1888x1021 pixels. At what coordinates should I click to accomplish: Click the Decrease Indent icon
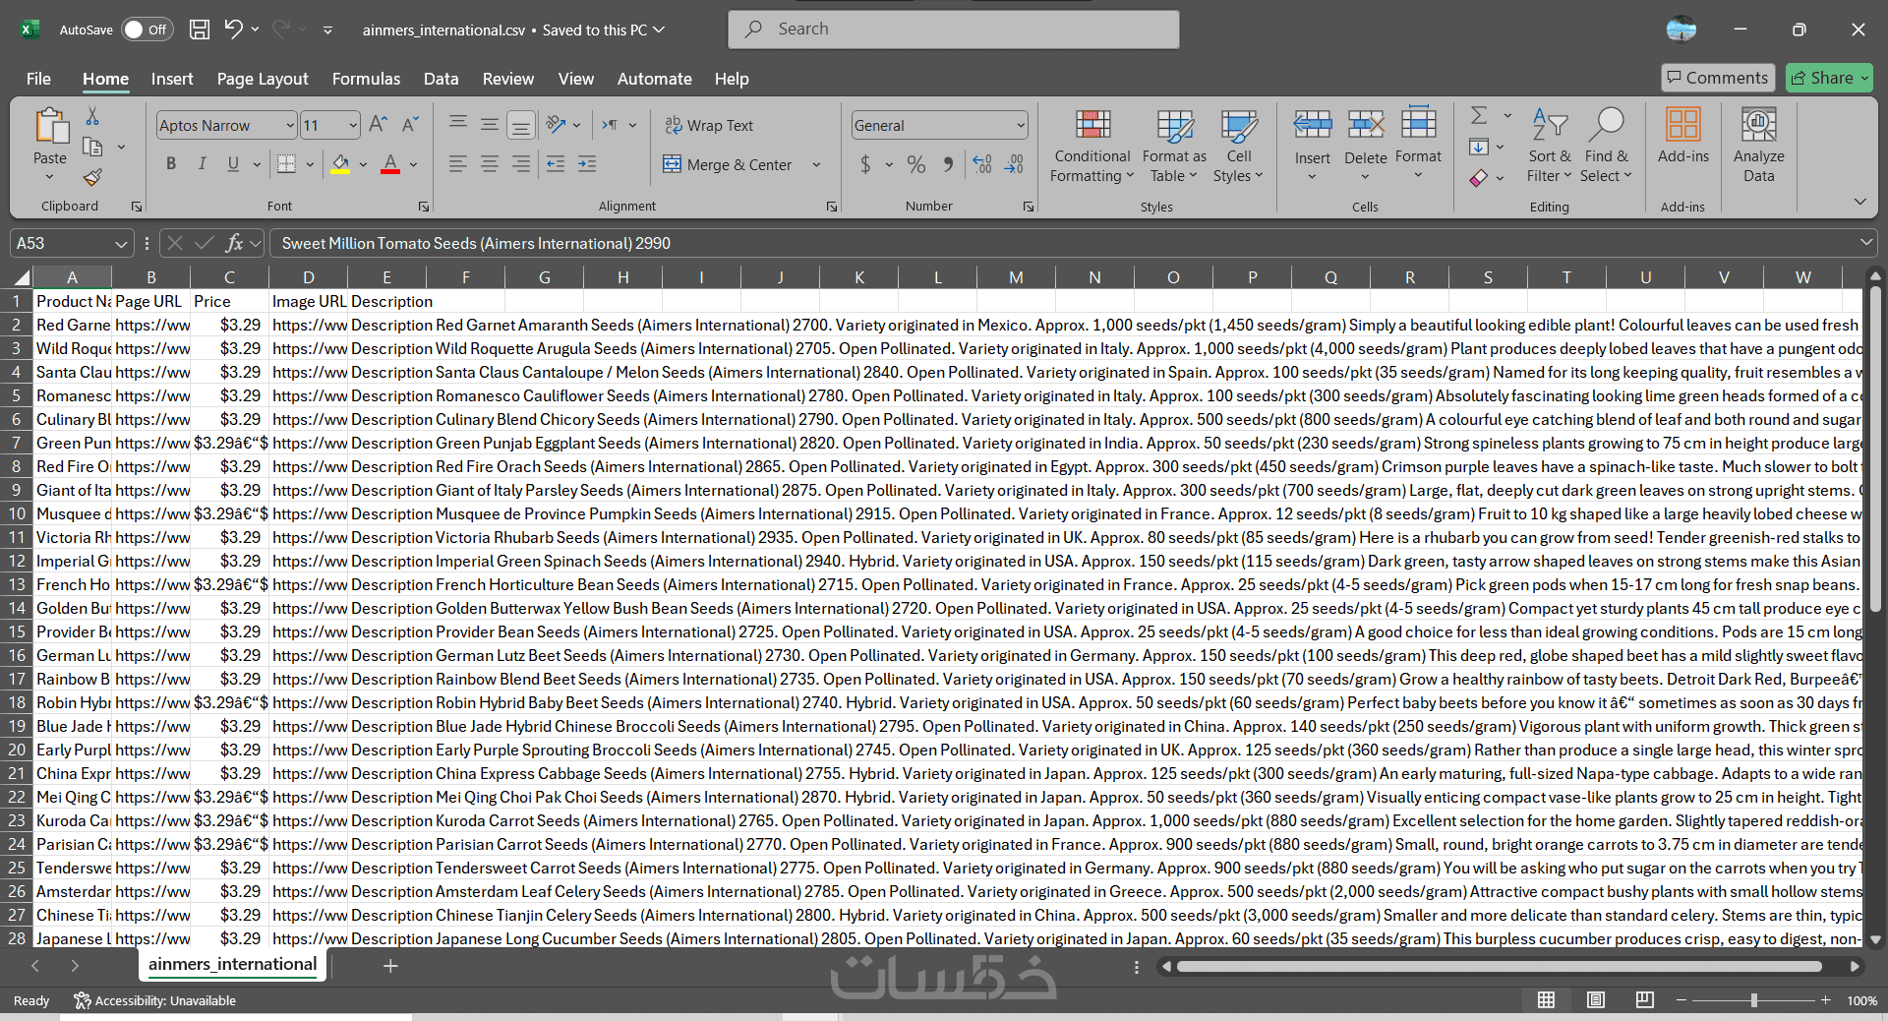pyautogui.click(x=556, y=164)
